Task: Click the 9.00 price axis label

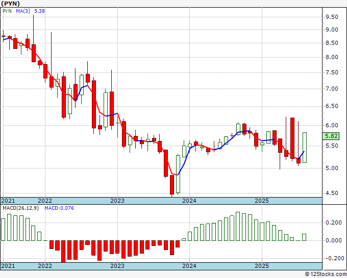Action: 332,30
